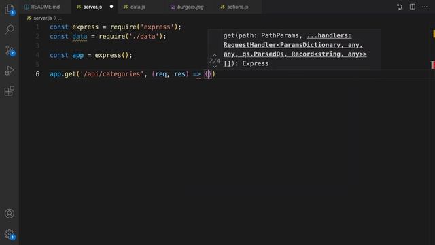This screenshot has width=435, height=245.
Task: Click line number 6 in gutter
Action: (x=37, y=74)
